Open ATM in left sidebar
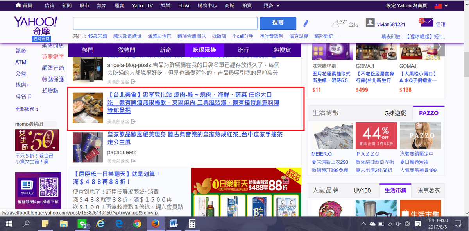This screenshot has height=231, width=469. pyautogui.click(x=21, y=62)
